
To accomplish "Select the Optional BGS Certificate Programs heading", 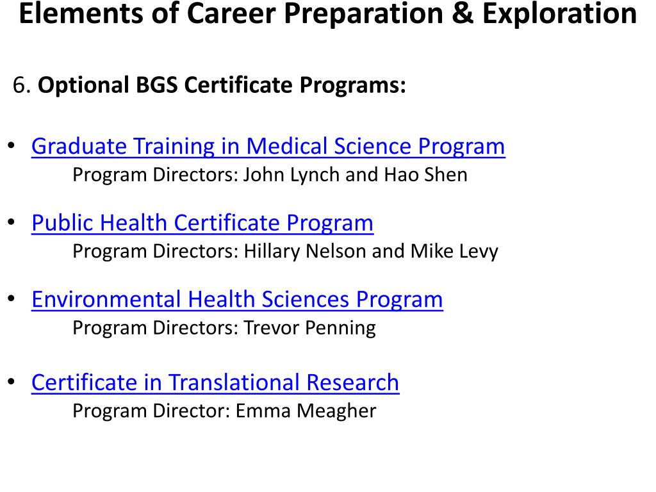I will coord(222,85).
